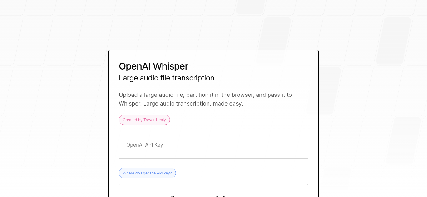Image resolution: width=427 pixels, height=197 pixels.
Task: Click the word 'Whisper' in the main title
Action: click(x=171, y=66)
